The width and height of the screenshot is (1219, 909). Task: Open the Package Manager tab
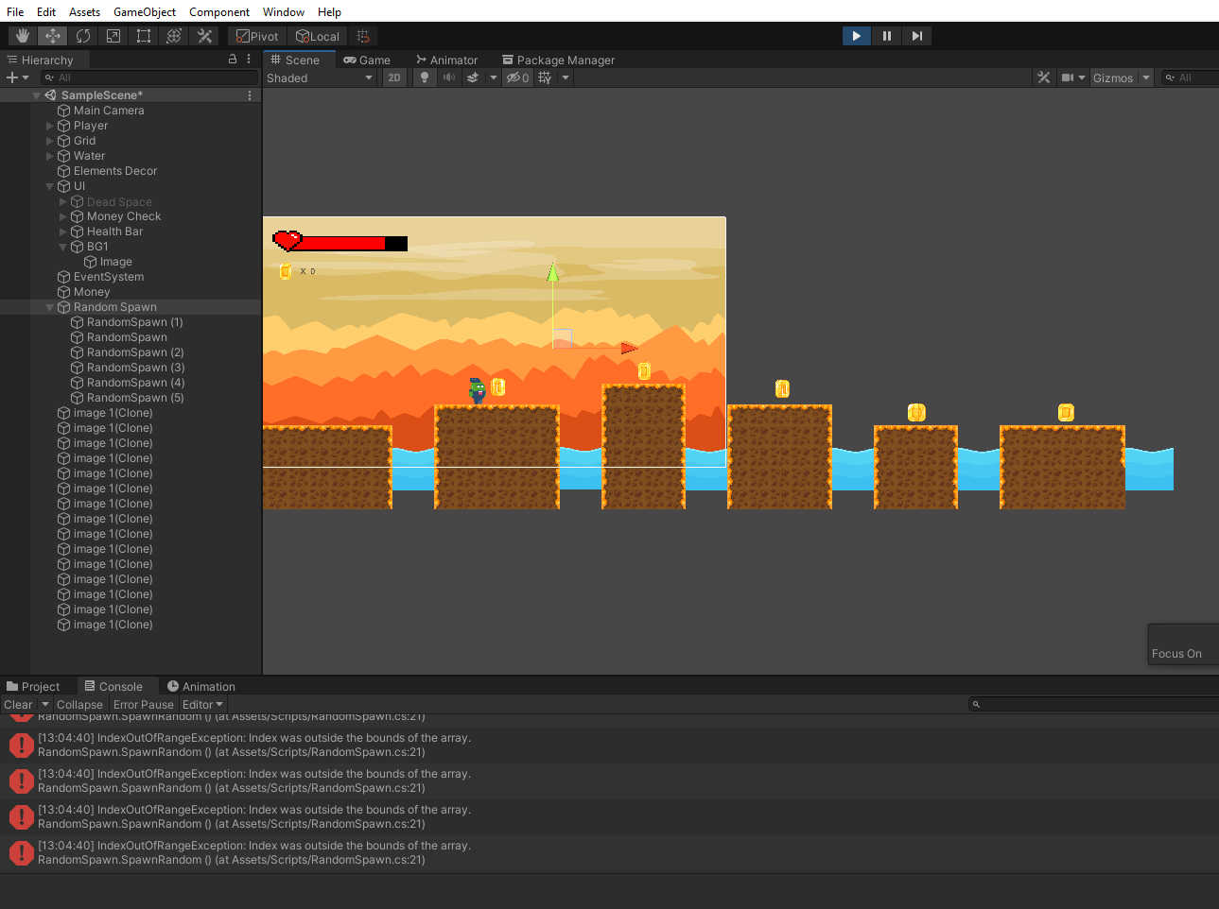[x=558, y=60]
